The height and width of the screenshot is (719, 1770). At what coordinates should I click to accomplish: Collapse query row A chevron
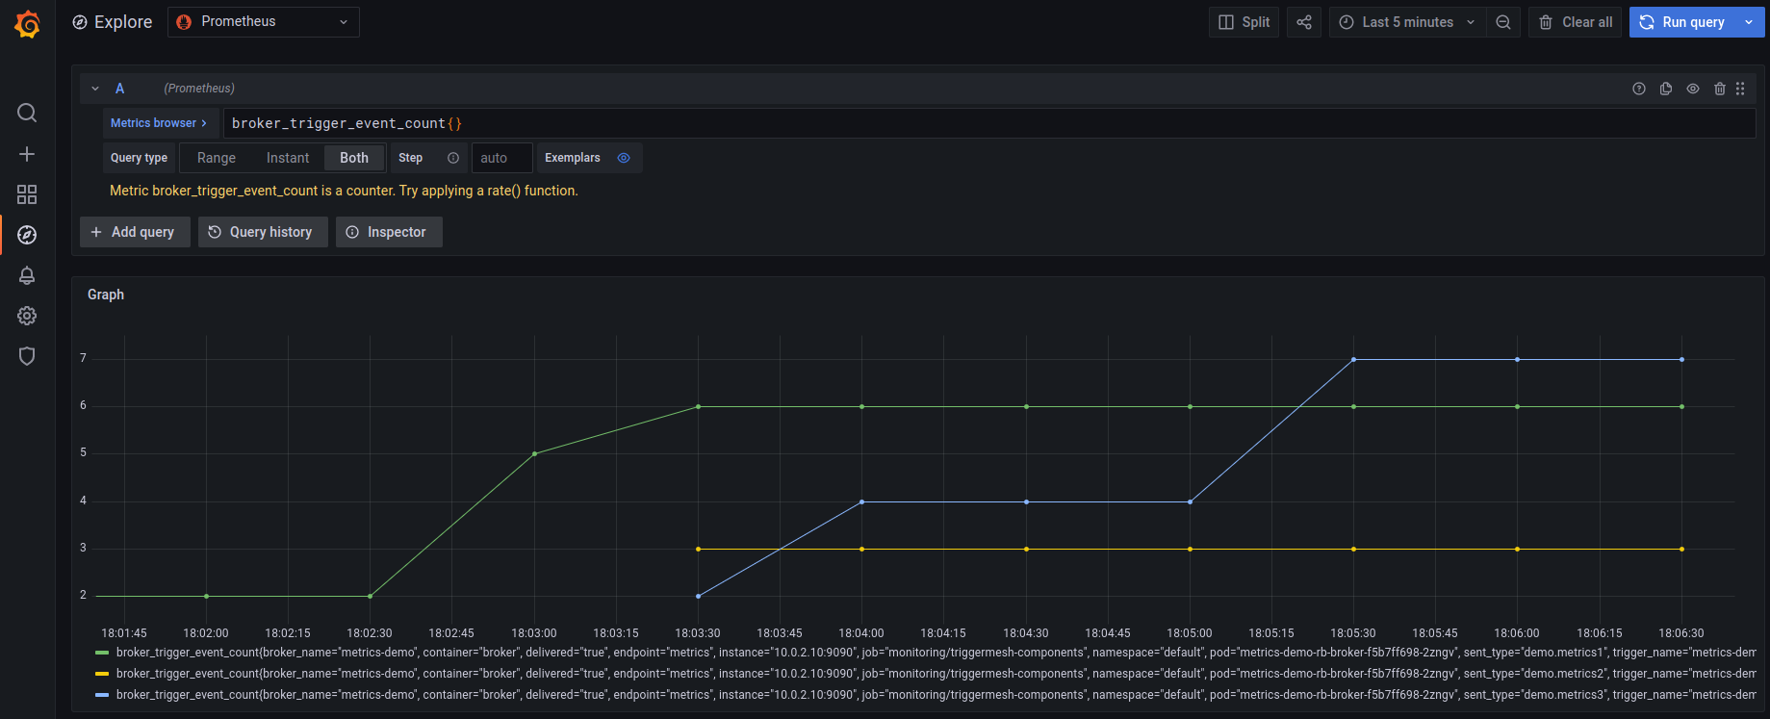(95, 89)
